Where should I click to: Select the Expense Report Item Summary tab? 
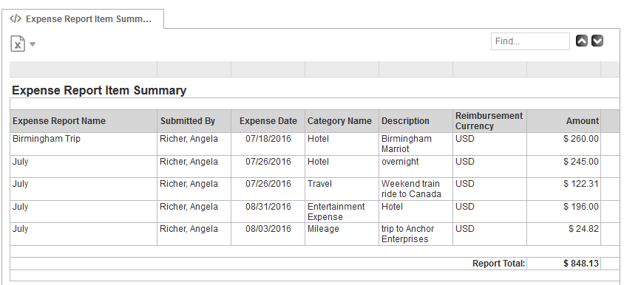click(x=83, y=19)
